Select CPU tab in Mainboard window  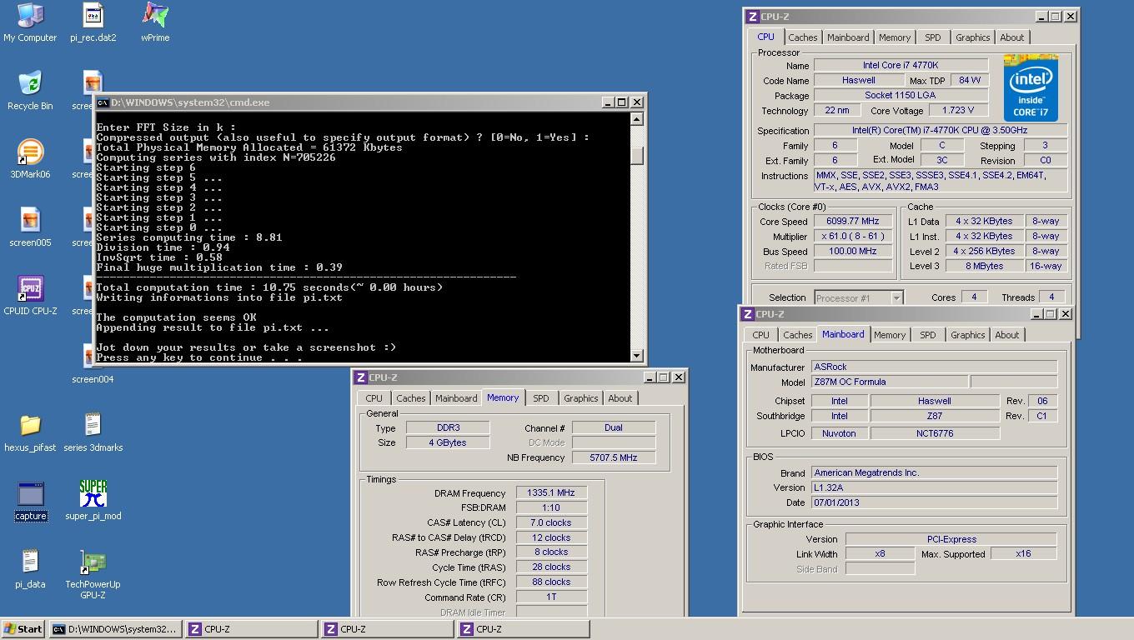[x=760, y=335]
